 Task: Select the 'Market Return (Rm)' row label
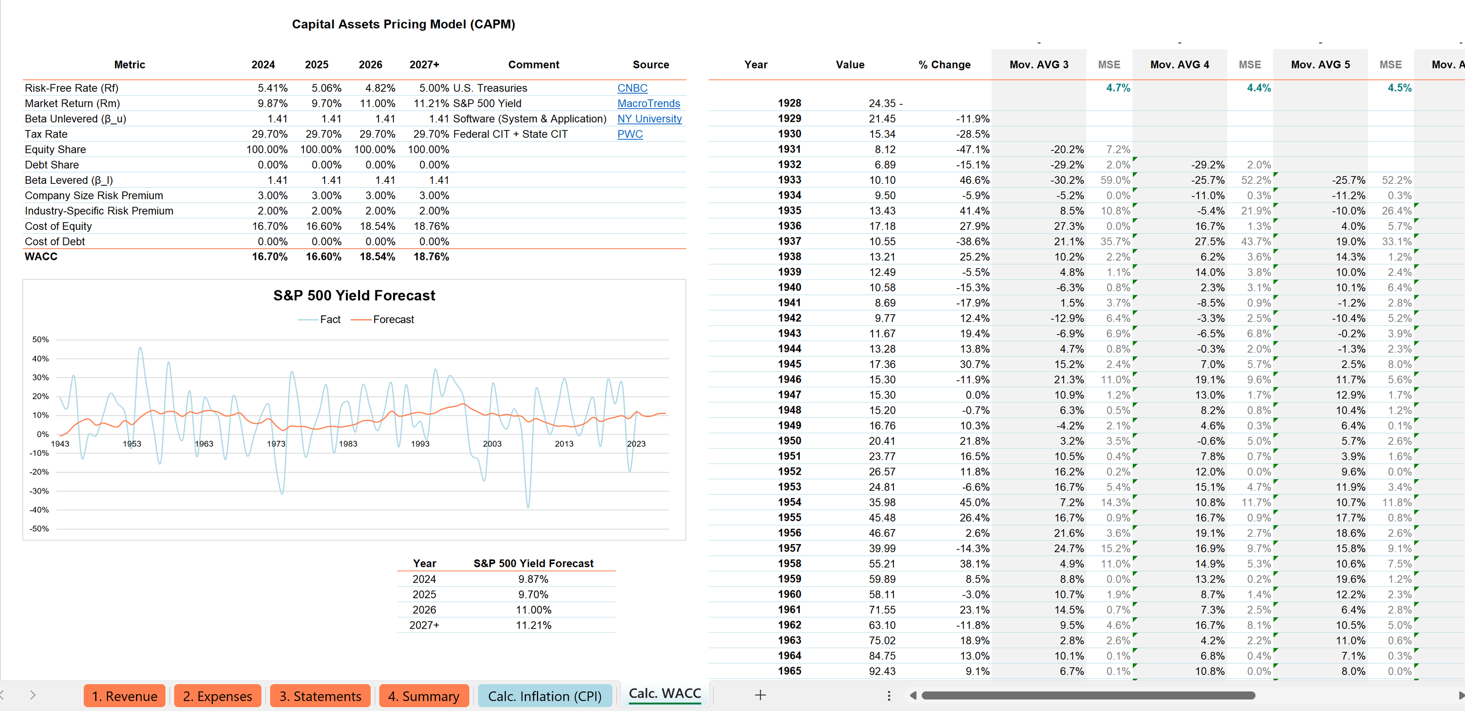pos(72,104)
